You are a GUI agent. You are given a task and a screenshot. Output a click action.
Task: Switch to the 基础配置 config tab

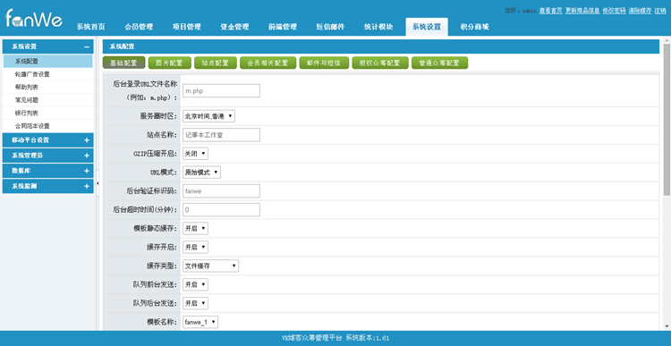[x=123, y=63]
